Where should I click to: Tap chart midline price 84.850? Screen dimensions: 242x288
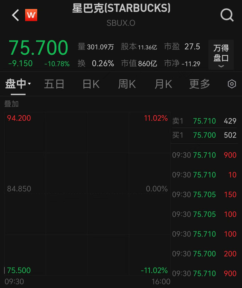(19, 189)
